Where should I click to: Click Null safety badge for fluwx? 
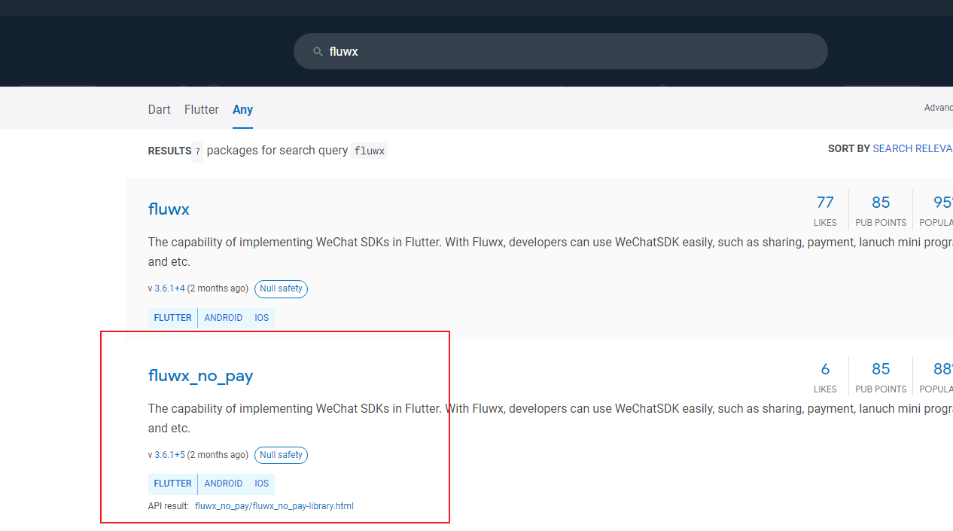coord(281,288)
